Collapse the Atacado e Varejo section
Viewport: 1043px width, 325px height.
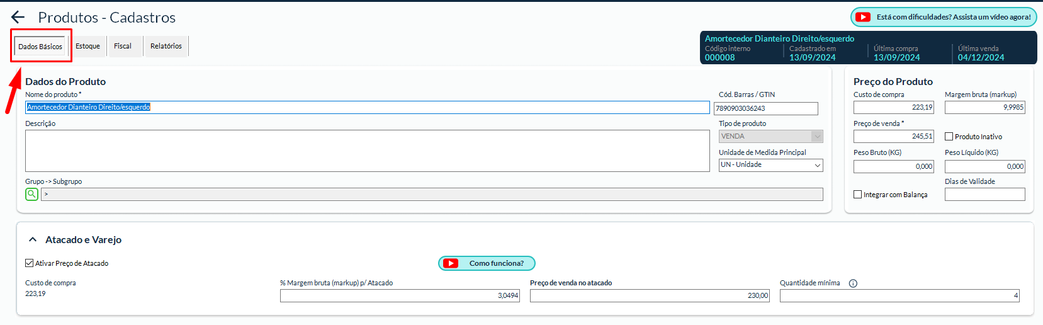click(x=33, y=240)
